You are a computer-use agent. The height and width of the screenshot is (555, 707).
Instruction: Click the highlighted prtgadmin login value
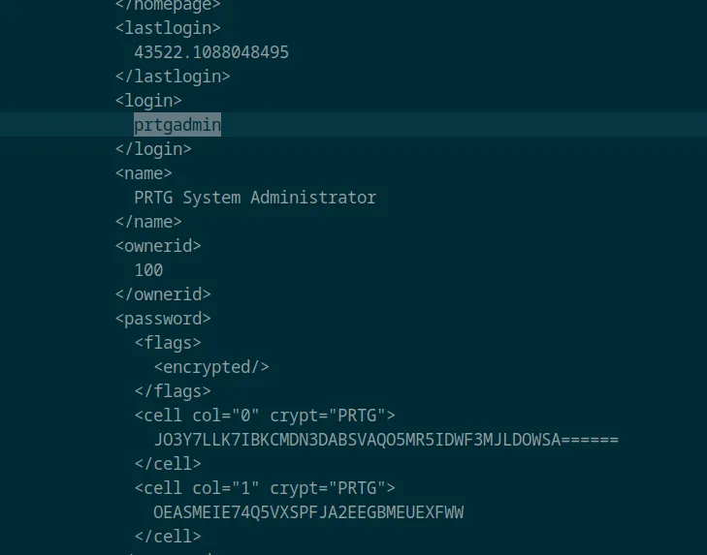(177, 125)
